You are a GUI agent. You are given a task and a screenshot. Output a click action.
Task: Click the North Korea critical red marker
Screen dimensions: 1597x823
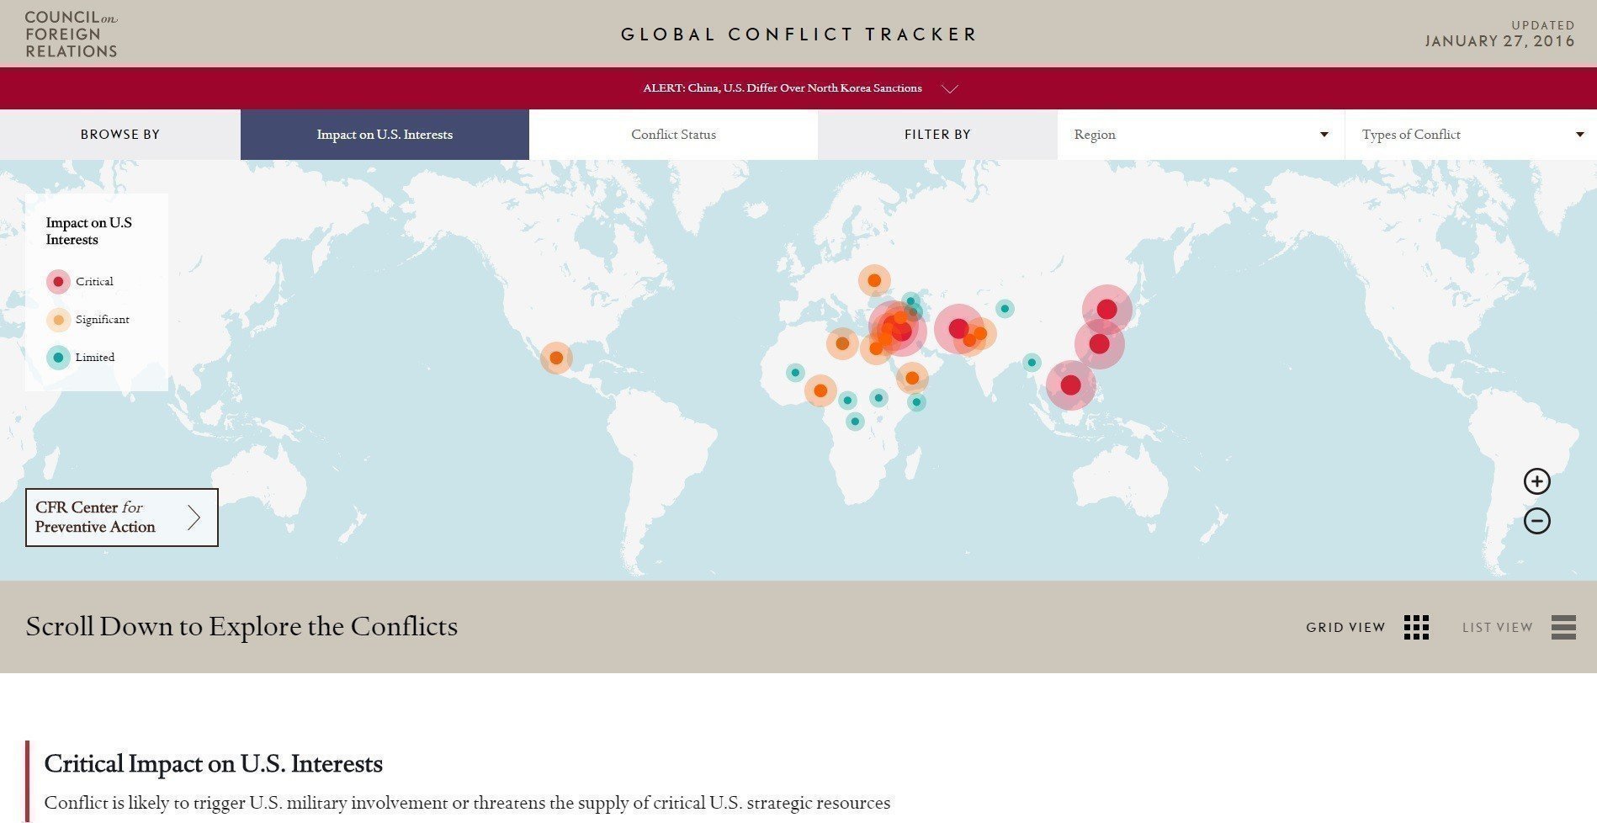pos(1106,309)
